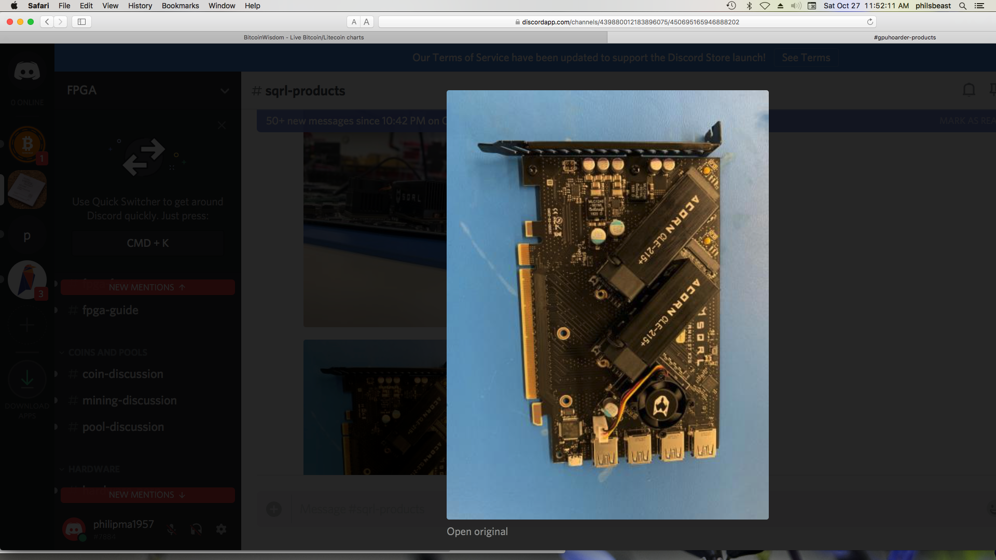
Task: Click the sqrl-products channel title
Action: [x=305, y=91]
